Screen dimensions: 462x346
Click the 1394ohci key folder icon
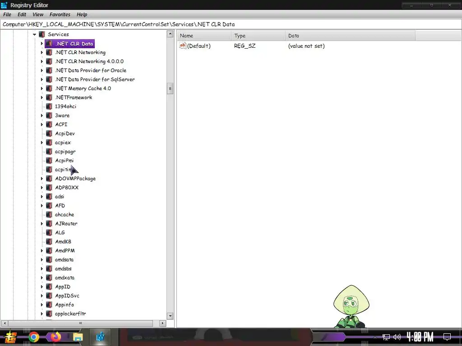pyautogui.click(x=49, y=106)
